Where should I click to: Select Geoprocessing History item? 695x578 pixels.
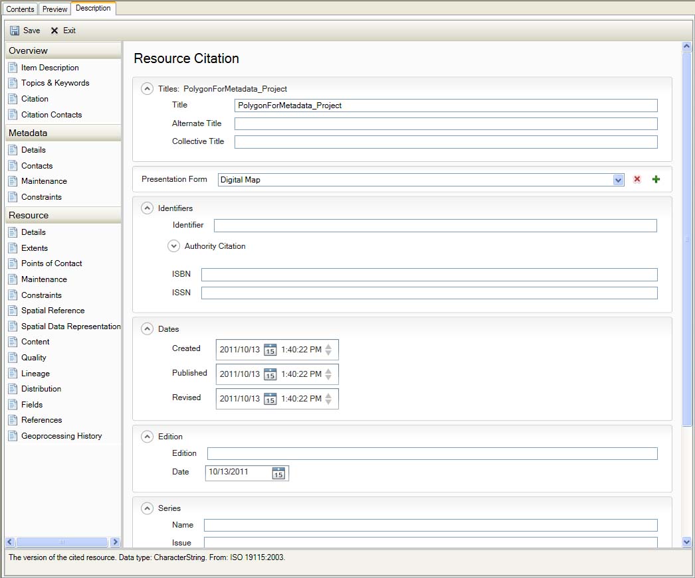61,436
